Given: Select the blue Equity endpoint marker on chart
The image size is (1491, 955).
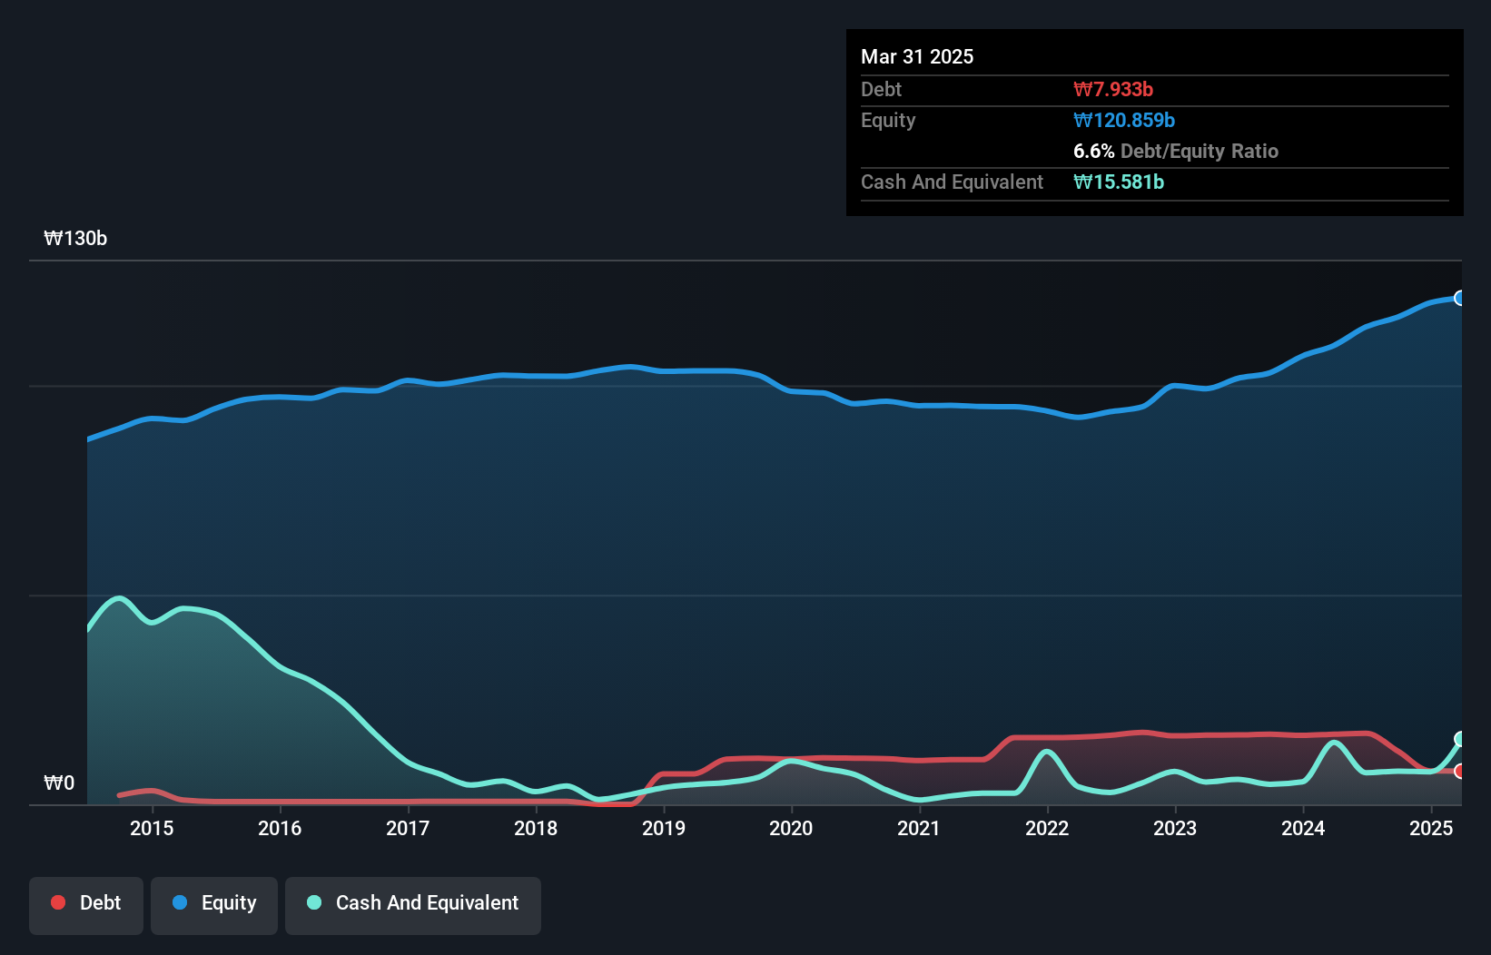Looking at the screenshot, I should (x=1460, y=298).
